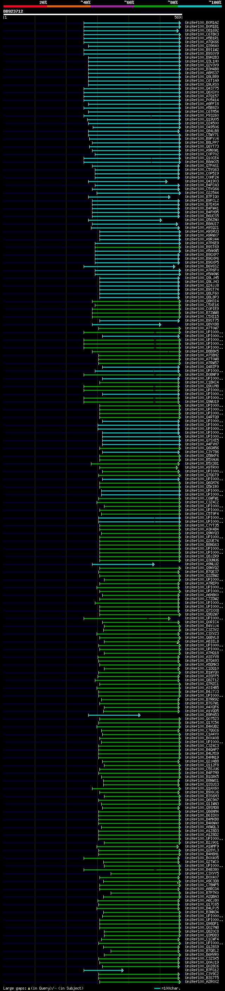Click the short cyan alignment bar for A9NLU2
This screenshot has width=225, height=991.
pyautogui.click(x=123, y=564)
